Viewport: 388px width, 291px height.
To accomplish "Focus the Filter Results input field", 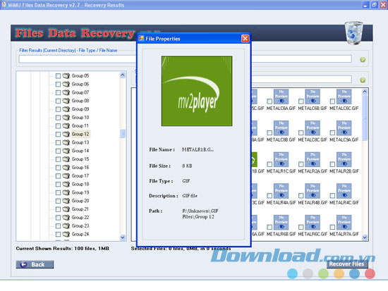I will tap(78, 59).
